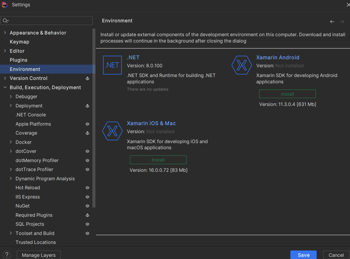The image size is (350, 259).
Task: Open the IIS Express settings
Action: [28, 197]
